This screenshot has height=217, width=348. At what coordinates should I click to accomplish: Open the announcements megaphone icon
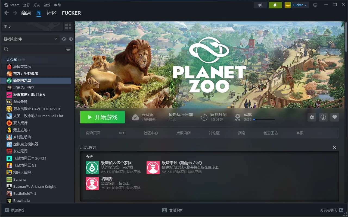point(260,5)
